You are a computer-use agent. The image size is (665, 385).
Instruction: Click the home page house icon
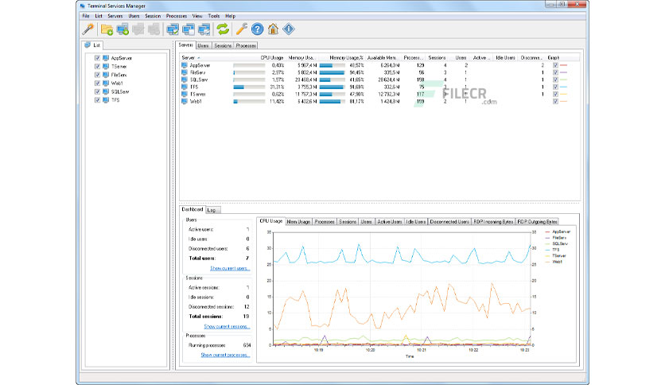point(273,29)
